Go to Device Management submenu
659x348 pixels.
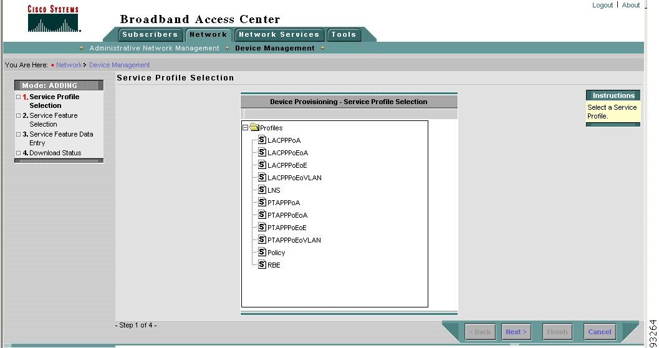click(274, 49)
